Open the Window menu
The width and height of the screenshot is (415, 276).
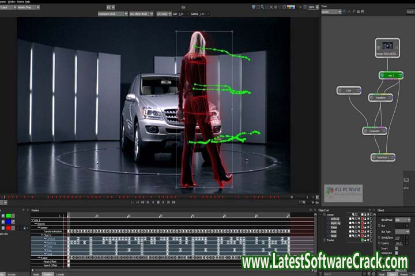tap(12, 2)
